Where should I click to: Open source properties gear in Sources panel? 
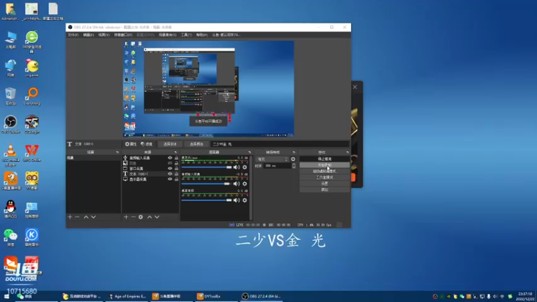click(141, 217)
